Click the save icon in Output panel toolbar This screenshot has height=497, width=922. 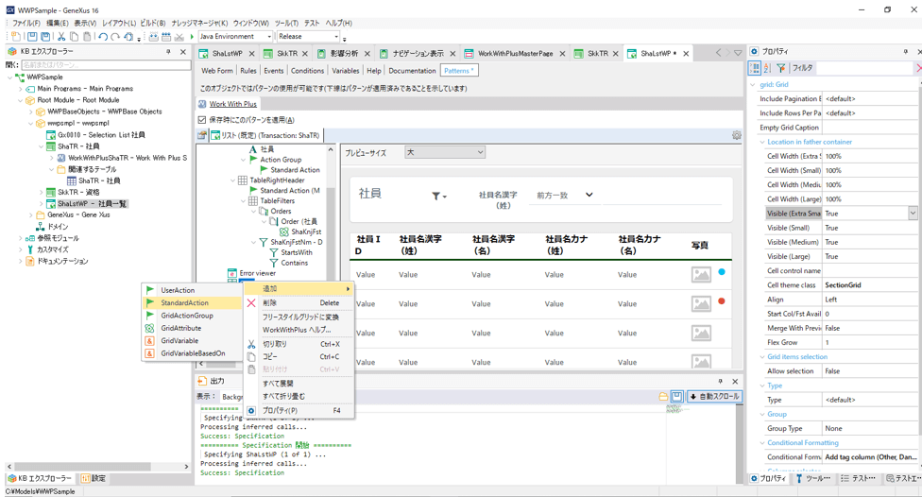(x=676, y=397)
